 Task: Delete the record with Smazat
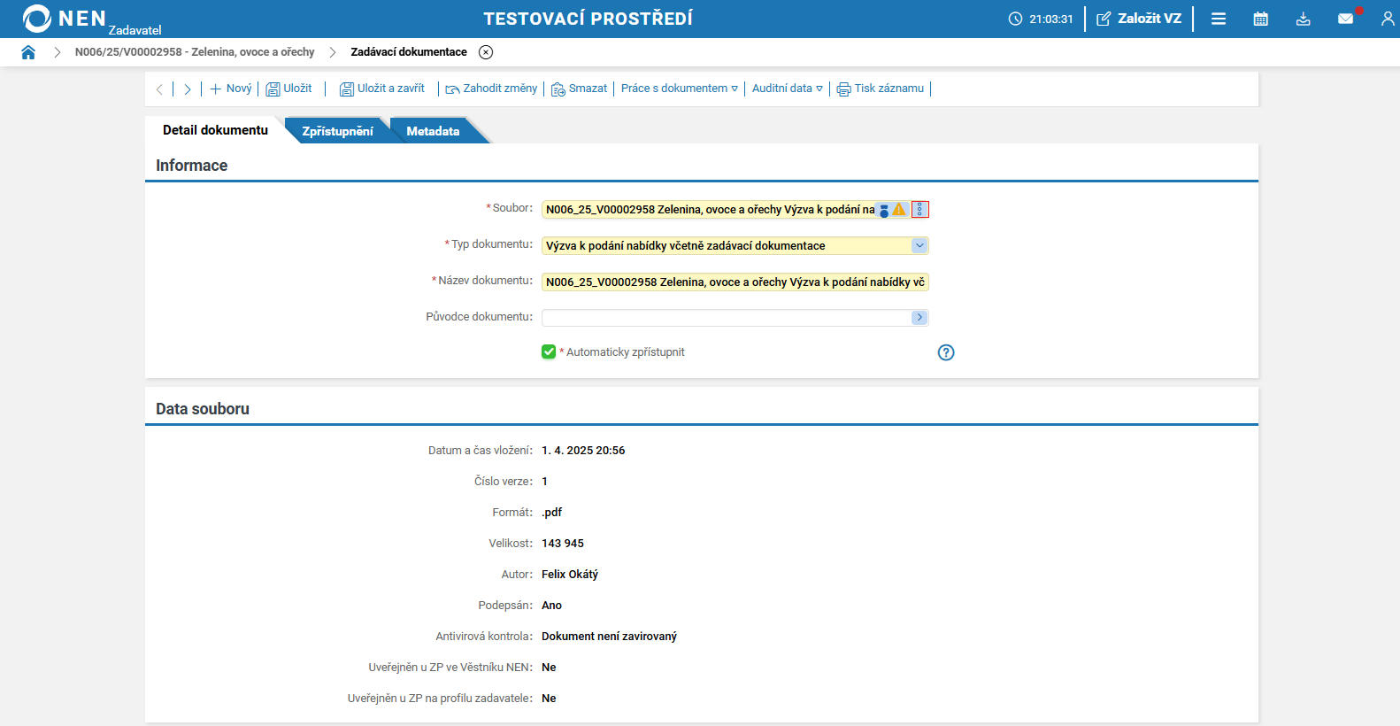[580, 89]
